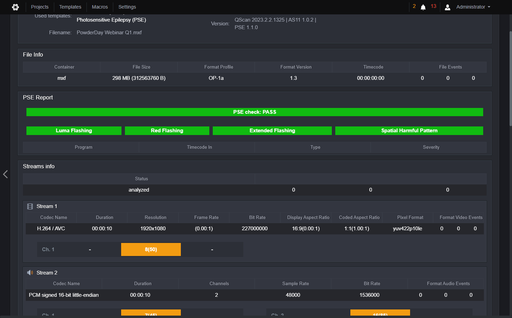Viewport: 512px width, 318px height.
Task: Click the PSE check: PASS bar
Action: 255,112
